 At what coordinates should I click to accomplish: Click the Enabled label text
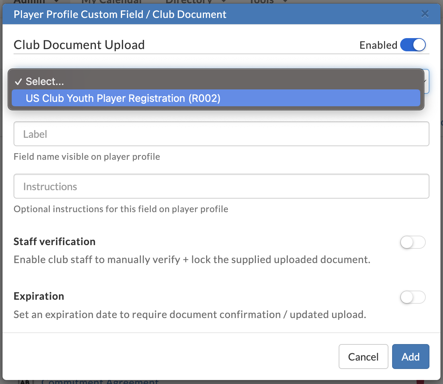[378, 45]
